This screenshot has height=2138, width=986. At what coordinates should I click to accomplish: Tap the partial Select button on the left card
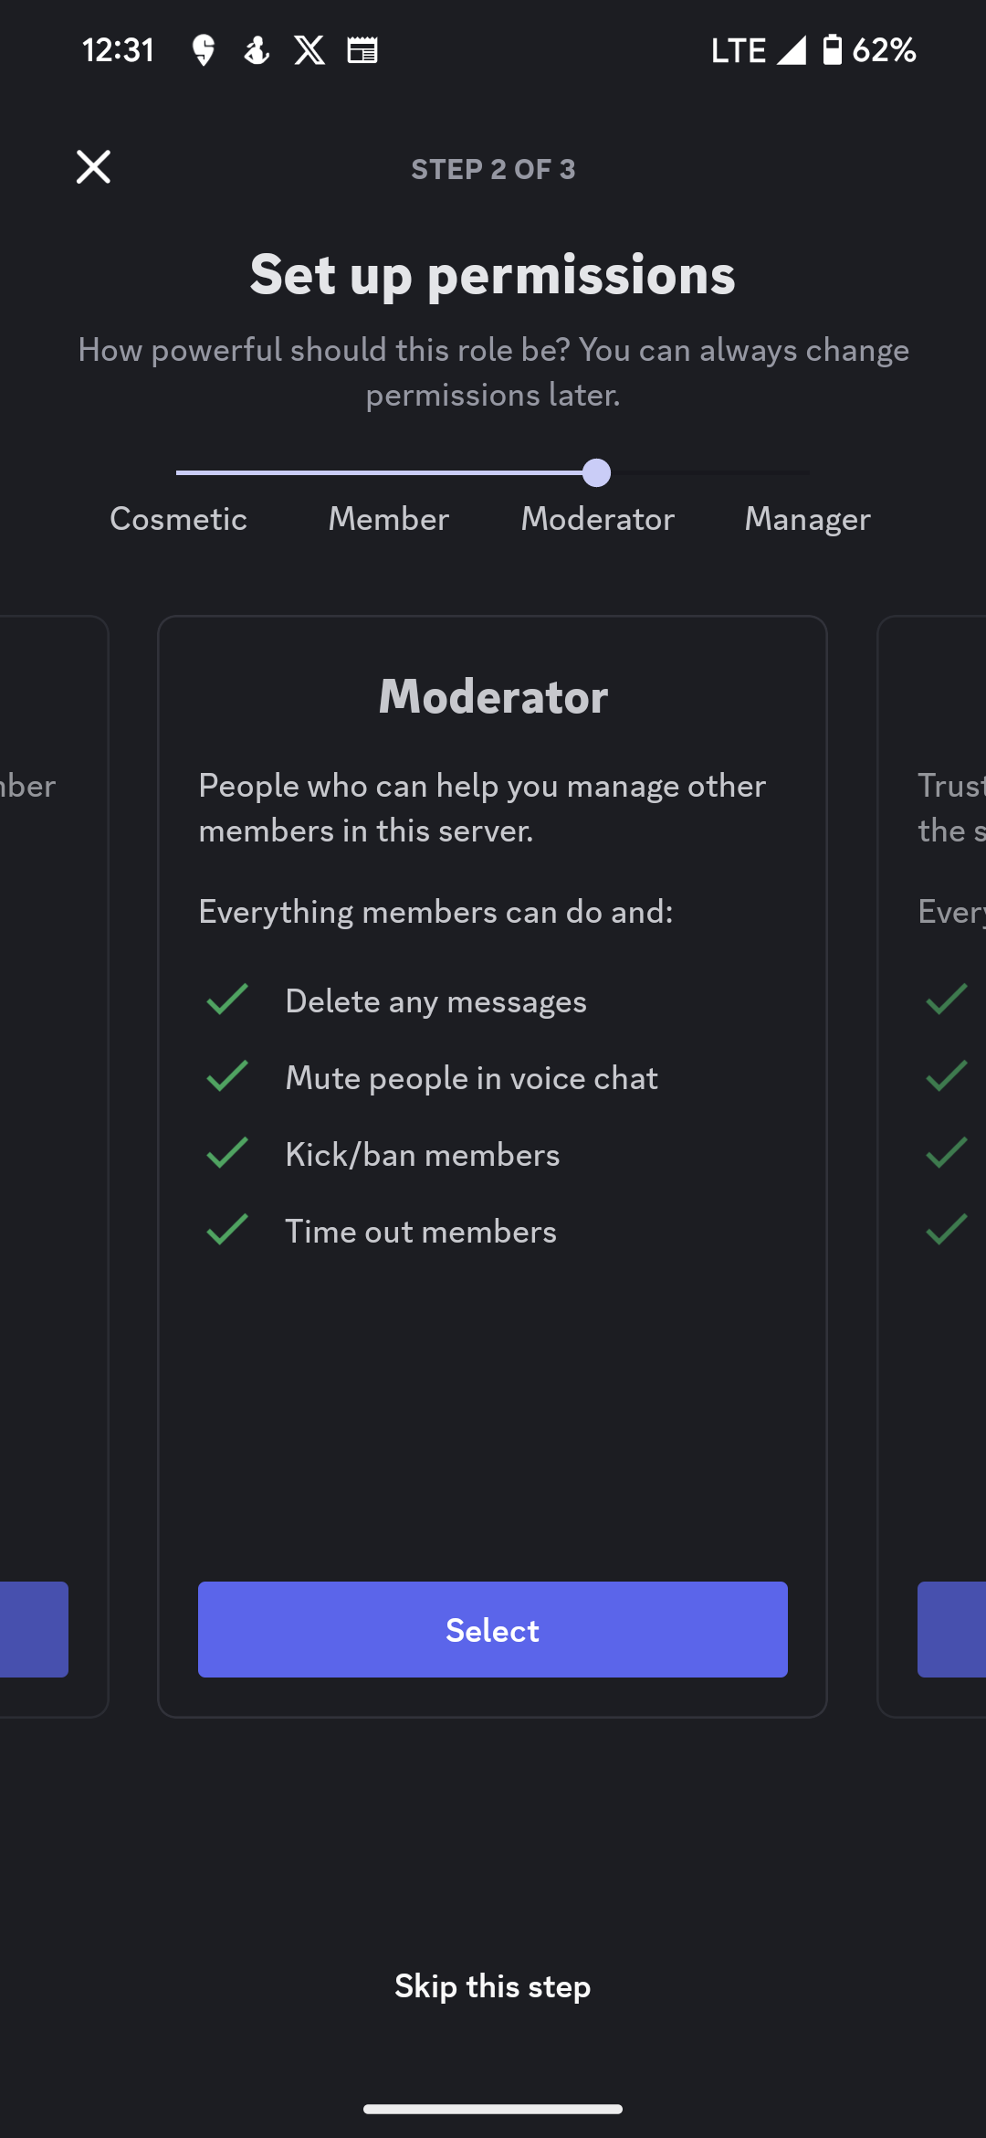[34, 1629]
